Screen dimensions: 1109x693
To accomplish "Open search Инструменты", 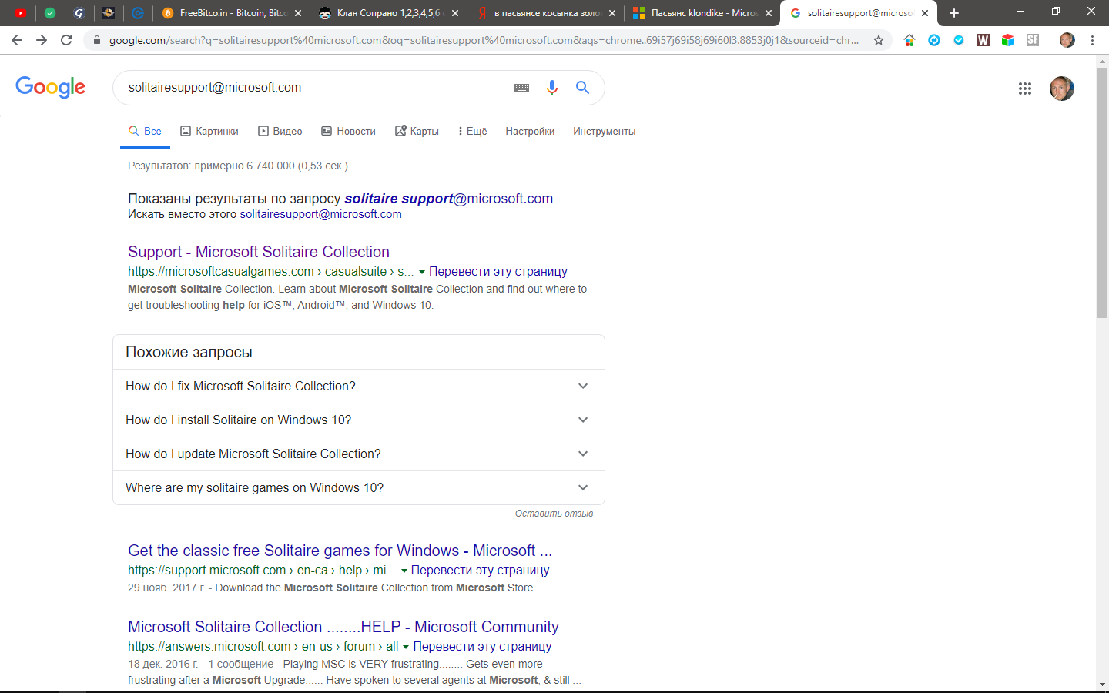I will [x=605, y=131].
